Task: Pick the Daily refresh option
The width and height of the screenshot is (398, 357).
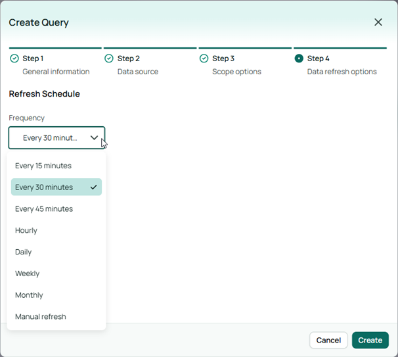Action: [56, 252]
